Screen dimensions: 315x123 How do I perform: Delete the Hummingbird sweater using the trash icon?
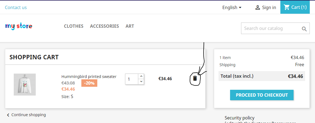pyautogui.click(x=195, y=78)
